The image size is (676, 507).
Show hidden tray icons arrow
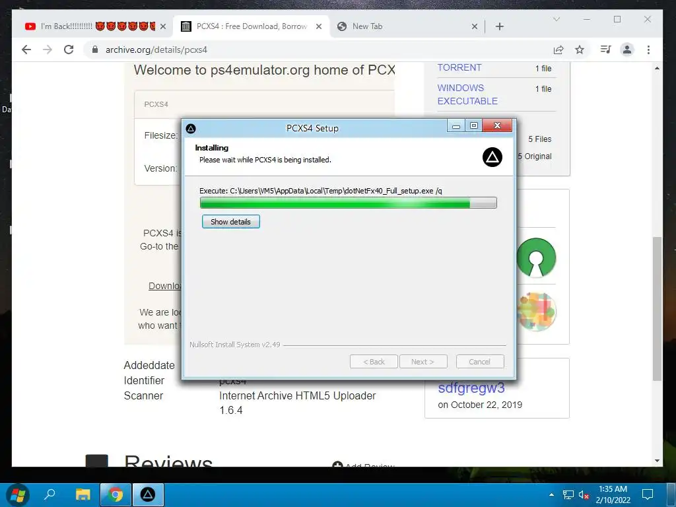pos(551,494)
